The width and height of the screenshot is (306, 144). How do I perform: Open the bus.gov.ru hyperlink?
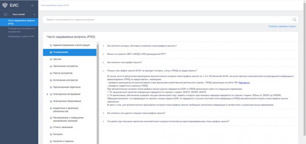[x=244, y=83]
